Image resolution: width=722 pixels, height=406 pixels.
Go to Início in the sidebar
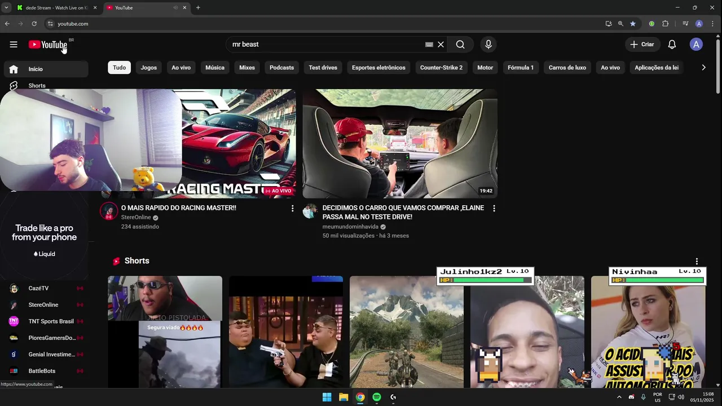click(46, 69)
